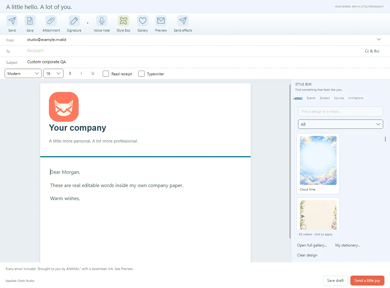
Task: Click the tagline A little more personal
Action: [93, 141]
